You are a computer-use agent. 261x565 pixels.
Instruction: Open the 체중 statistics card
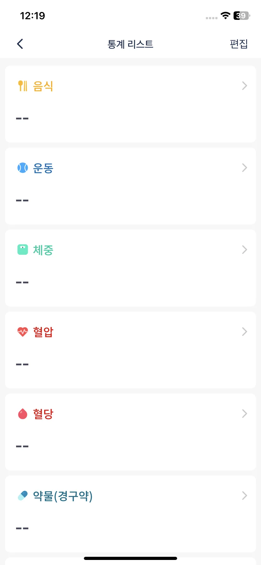(x=130, y=268)
